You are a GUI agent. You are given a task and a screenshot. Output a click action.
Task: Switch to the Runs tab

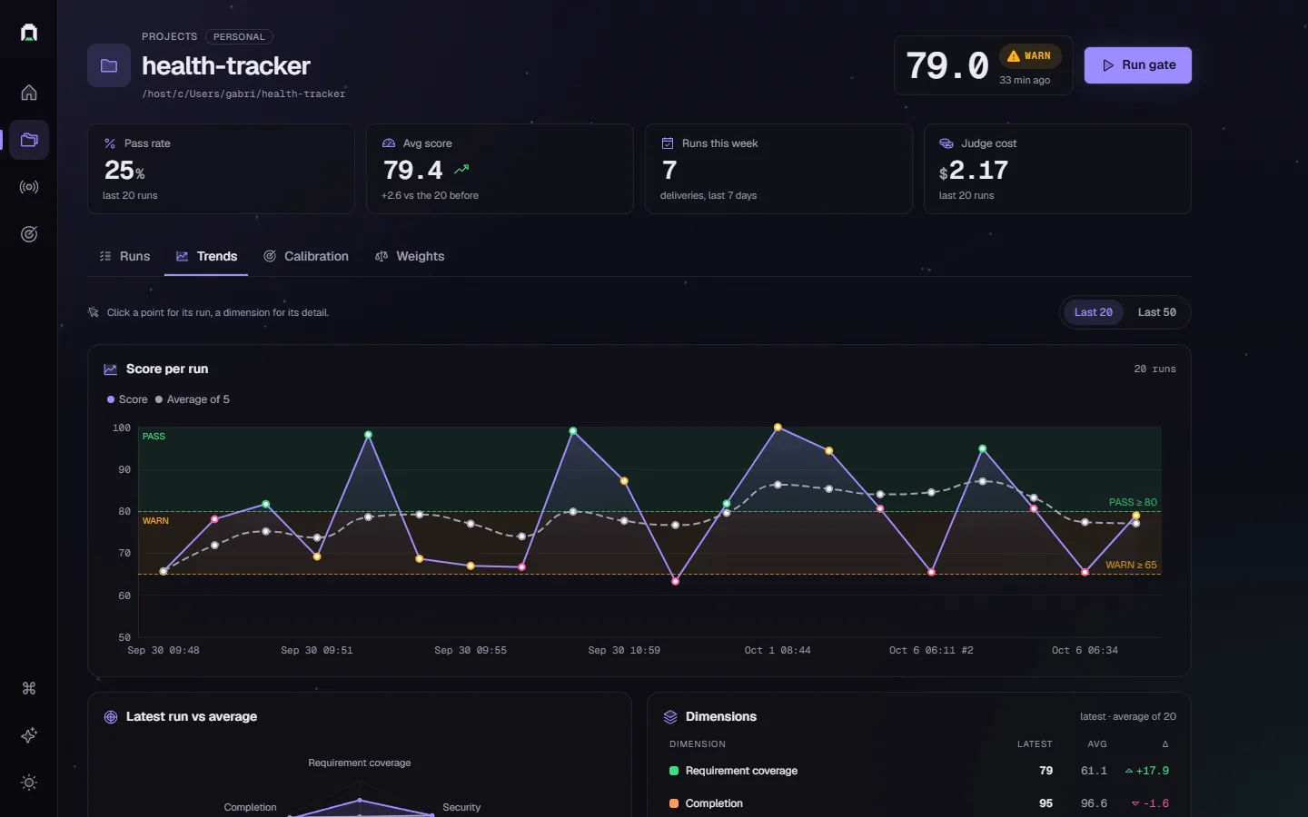(x=125, y=257)
